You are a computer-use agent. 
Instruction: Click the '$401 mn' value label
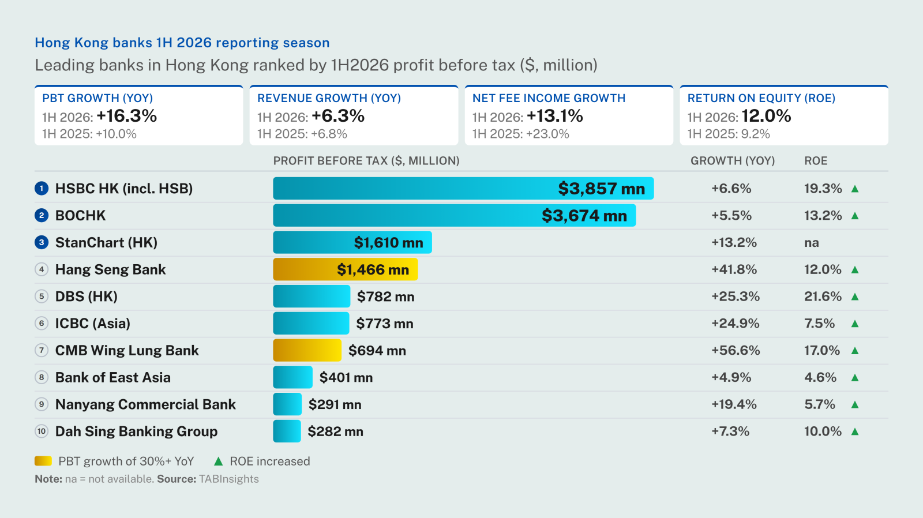(x=346, y=378)
